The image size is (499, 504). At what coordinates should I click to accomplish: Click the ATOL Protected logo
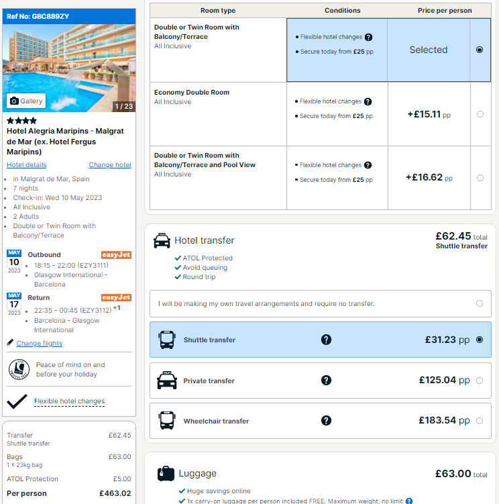click(19, 369)
